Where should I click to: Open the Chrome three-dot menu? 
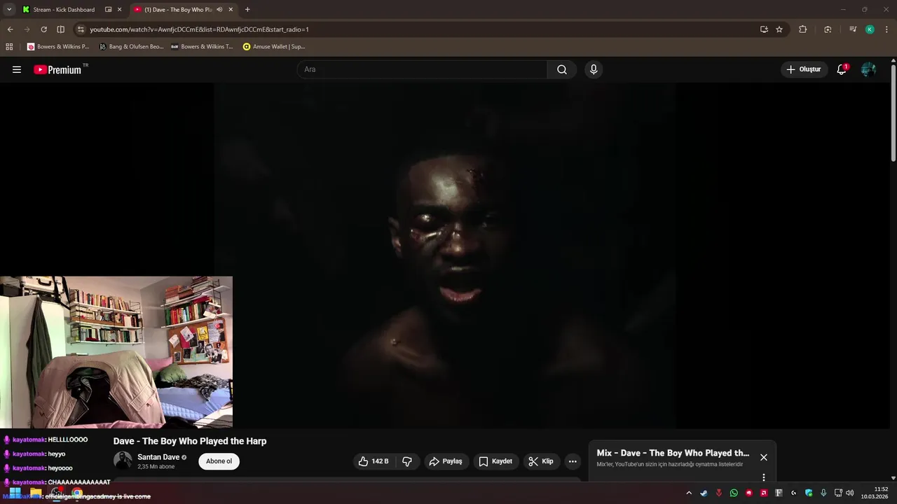(x=886, y=29)
